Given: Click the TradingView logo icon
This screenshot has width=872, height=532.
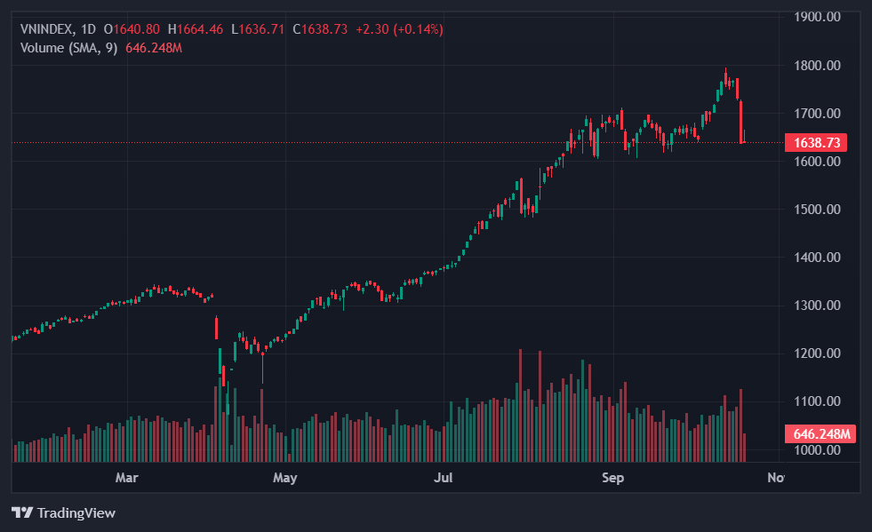Looking at the screenshot, I should (x=21, y=512).
